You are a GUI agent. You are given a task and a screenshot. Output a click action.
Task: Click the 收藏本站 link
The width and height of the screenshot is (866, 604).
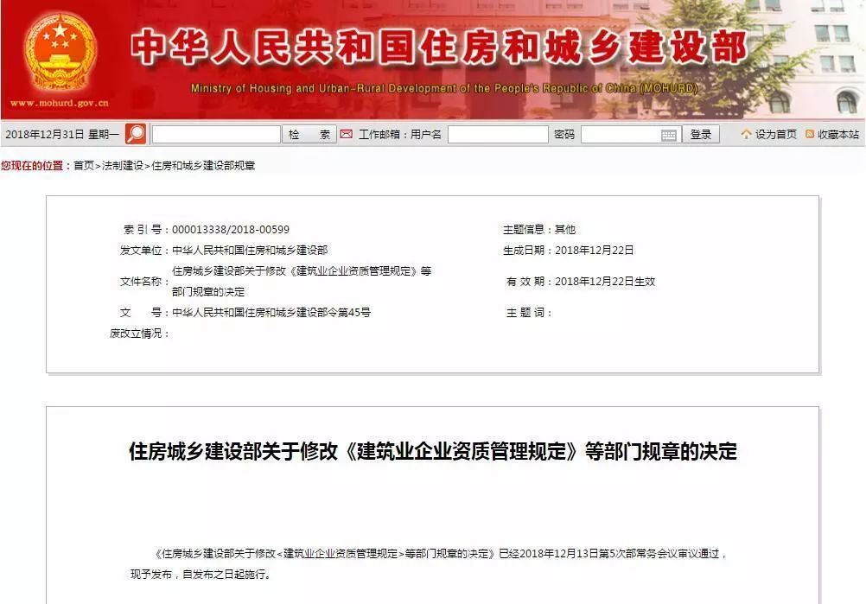[837, 134]
